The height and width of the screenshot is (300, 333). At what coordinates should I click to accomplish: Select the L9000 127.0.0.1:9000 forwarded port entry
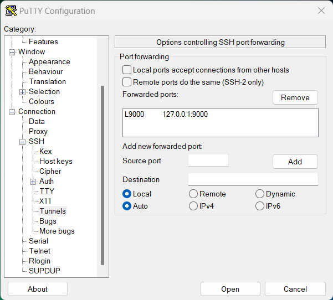pos(220,114)
